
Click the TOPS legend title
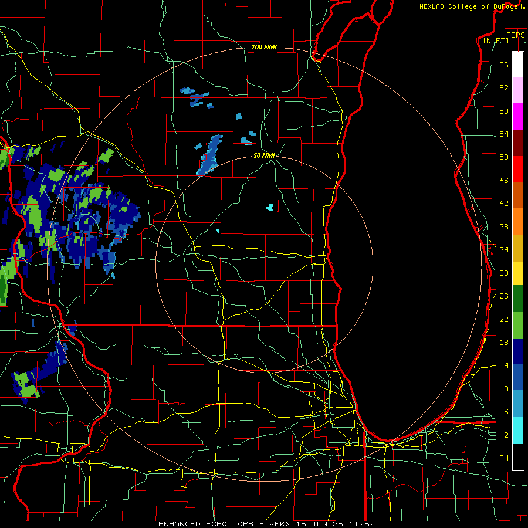tap(516, 35)
